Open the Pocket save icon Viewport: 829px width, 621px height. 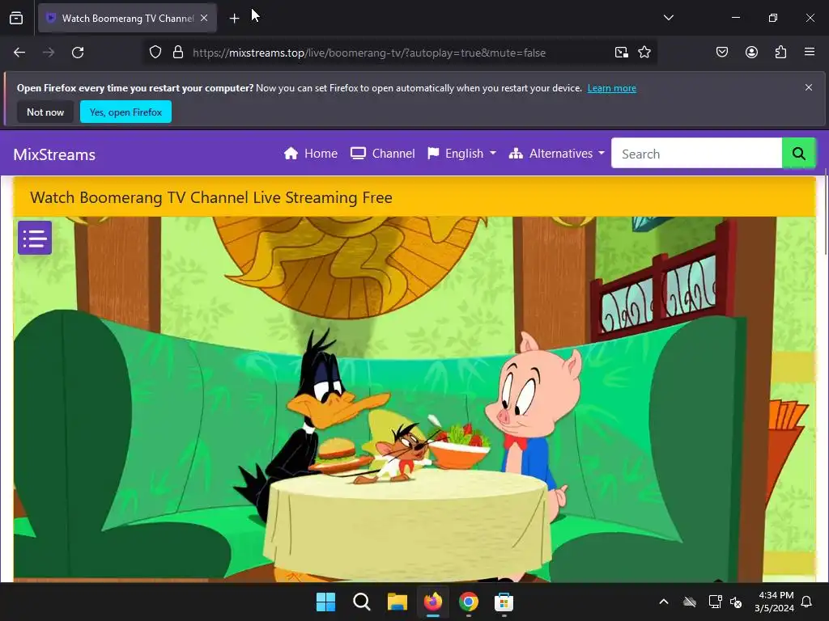pyautogui.click(x=722, y=52)
